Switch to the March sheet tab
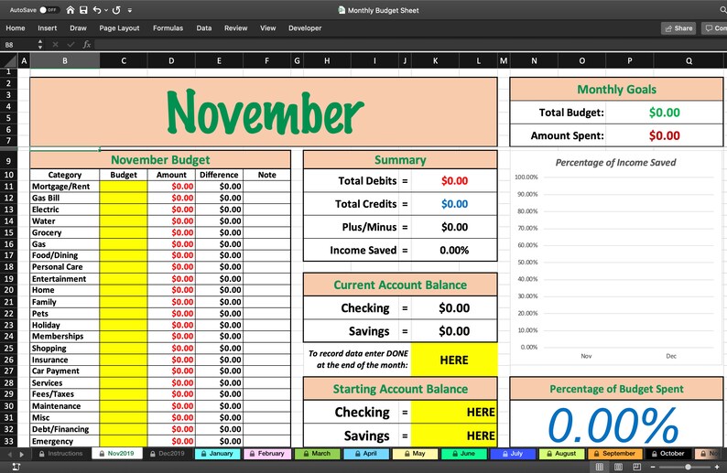 click(x=317, y=454)
